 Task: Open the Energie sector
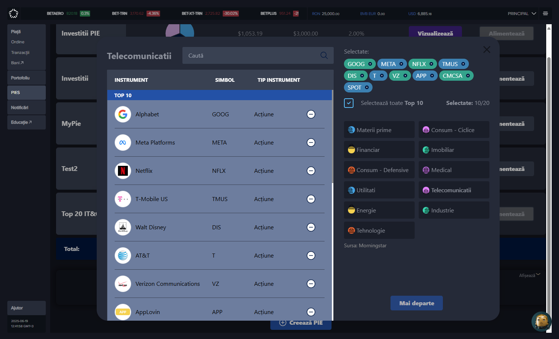379,210
